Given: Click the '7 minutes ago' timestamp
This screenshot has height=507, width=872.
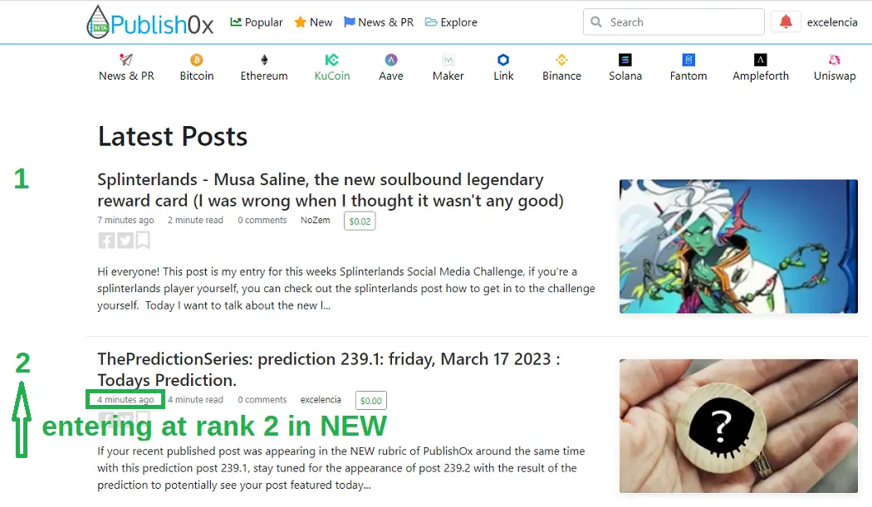Looking at the screenshot, I should 125,220.
